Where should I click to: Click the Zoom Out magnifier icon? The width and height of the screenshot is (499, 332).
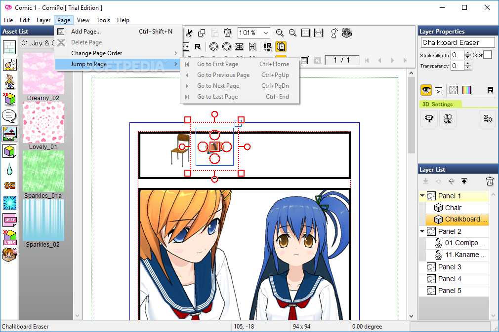292,33
